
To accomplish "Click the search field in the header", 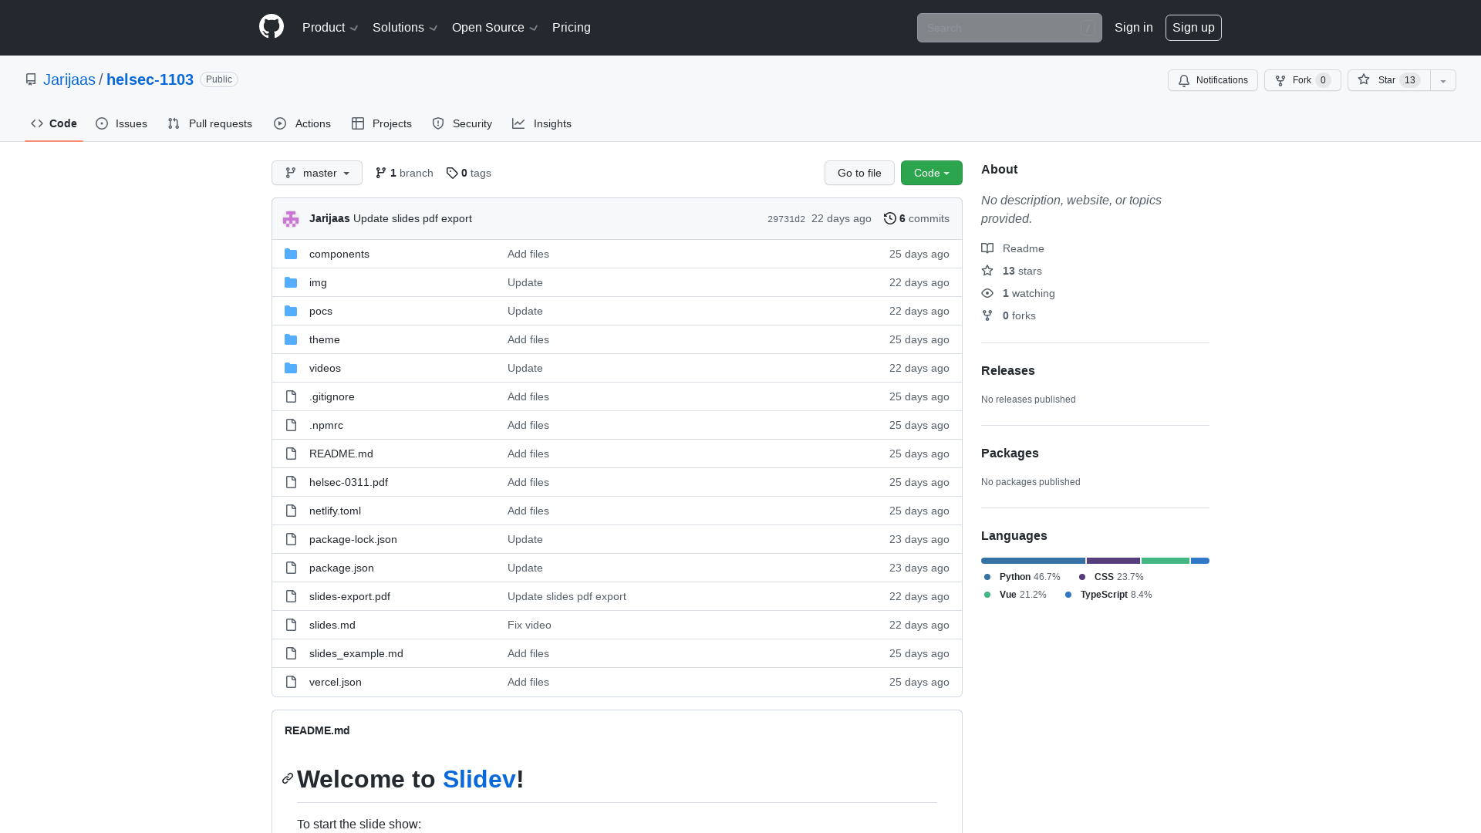I will click(1003, 28).
